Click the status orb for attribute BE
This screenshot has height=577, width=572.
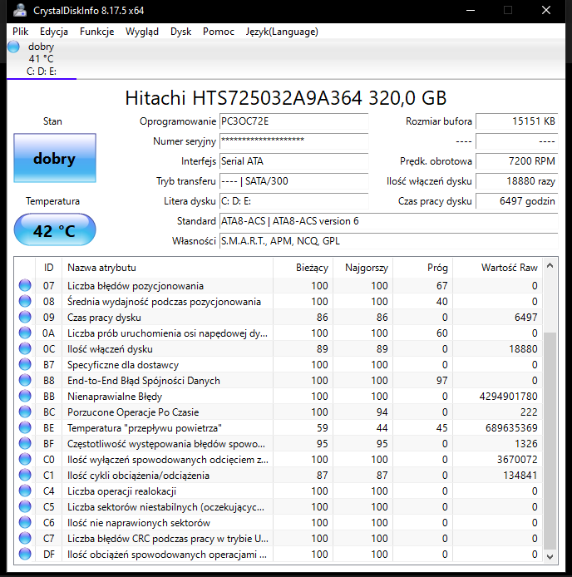[25, 427]
